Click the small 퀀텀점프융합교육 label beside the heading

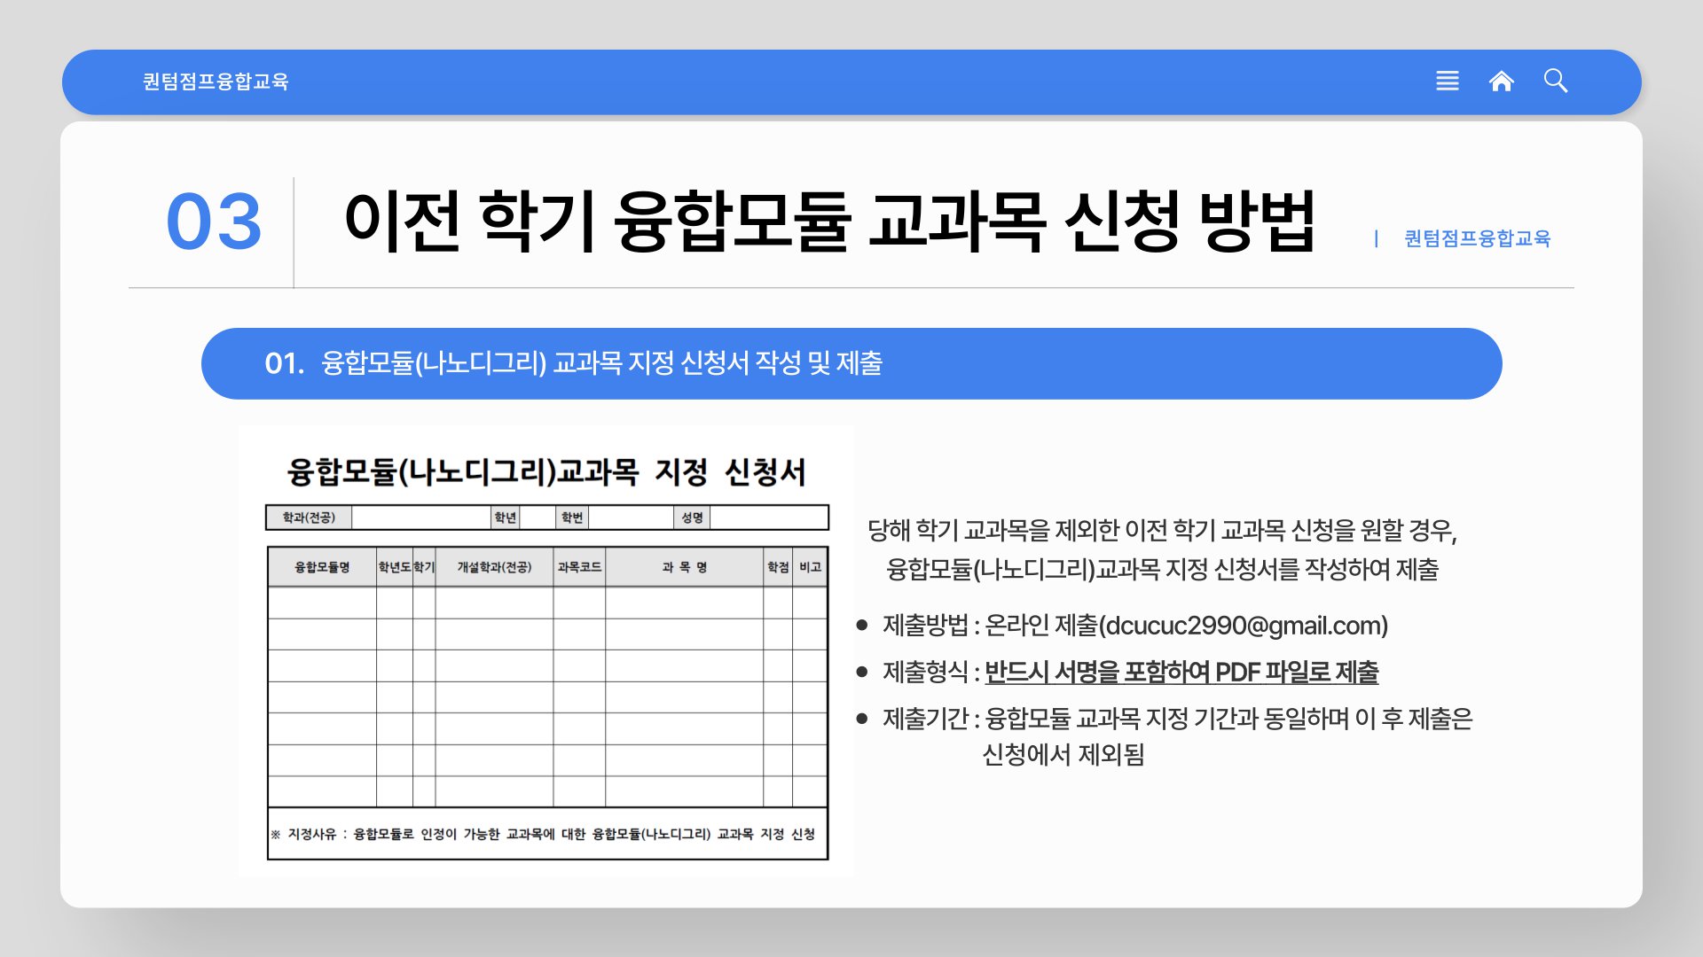(1477, 238)
